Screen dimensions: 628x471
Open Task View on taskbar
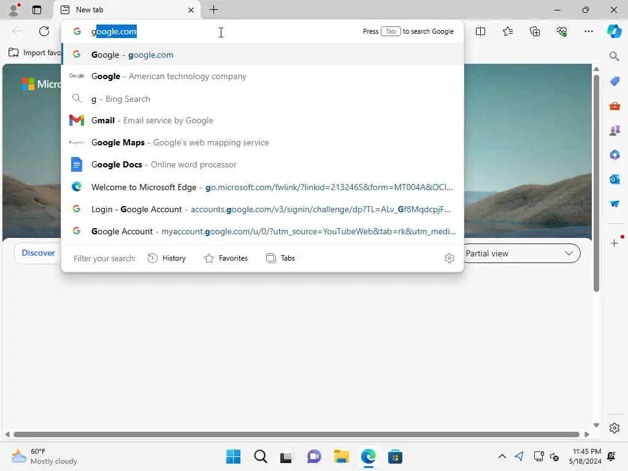tap(286, 457)
